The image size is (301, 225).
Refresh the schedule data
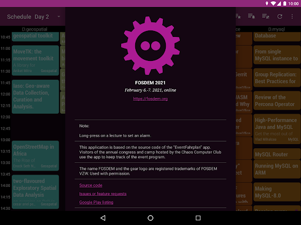click(280, 16)
